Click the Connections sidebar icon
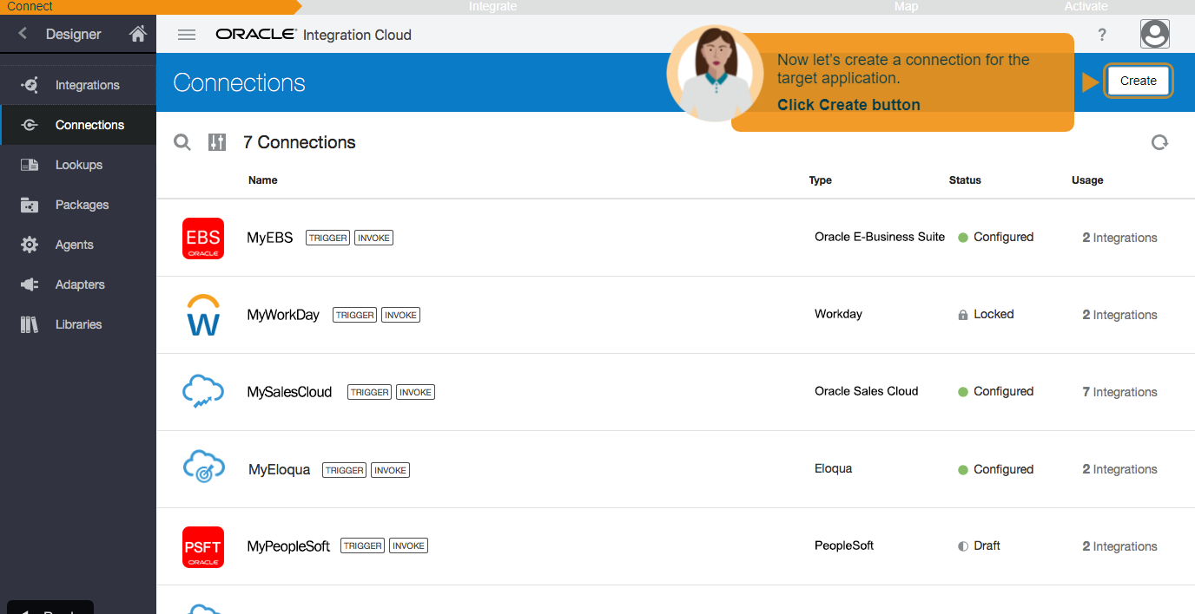 point(30,125)
